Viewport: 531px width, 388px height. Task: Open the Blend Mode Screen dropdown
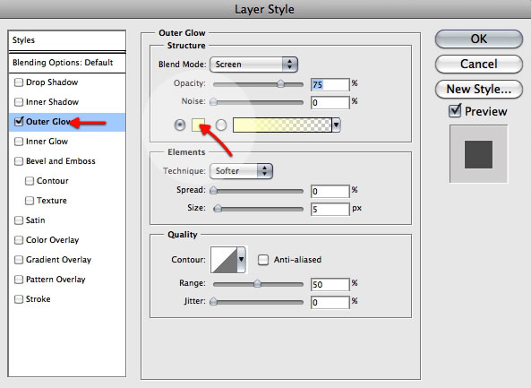click(x=253, y=65)
